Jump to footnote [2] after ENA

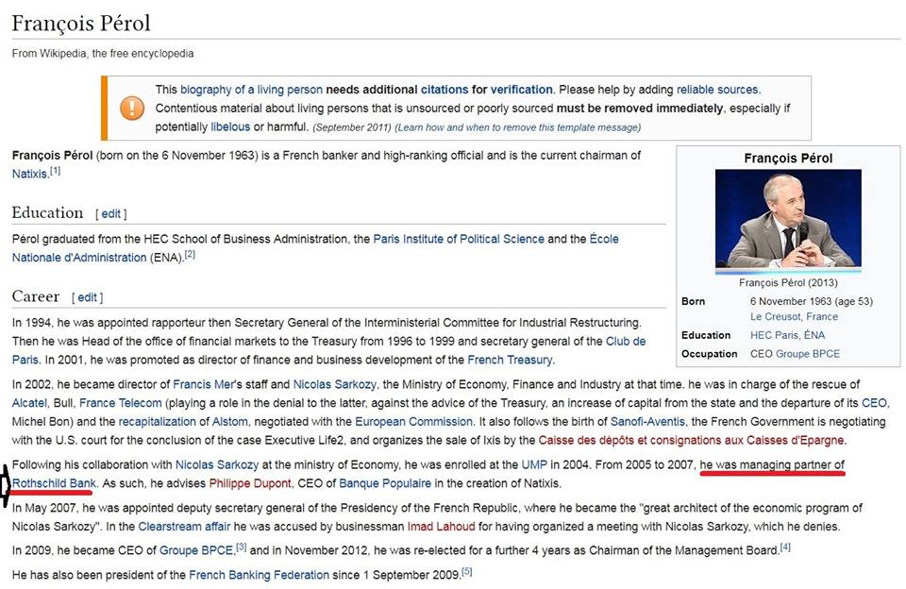click(190, 254)
